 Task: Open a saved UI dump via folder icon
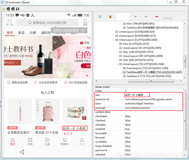tap(3, 9)
